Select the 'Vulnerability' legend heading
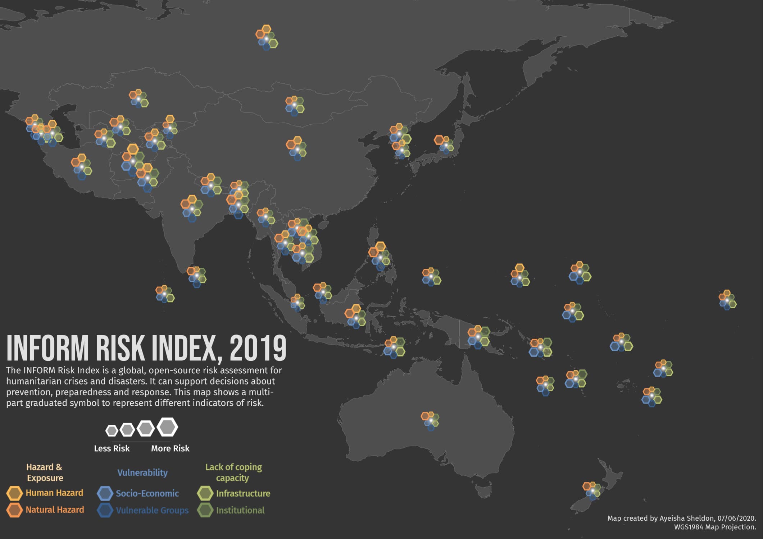Image resolution: width=763 pixels, height=539 pixels. click(142, 473)
